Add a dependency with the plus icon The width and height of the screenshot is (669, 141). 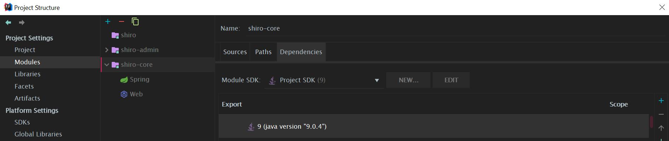(661, 101)
